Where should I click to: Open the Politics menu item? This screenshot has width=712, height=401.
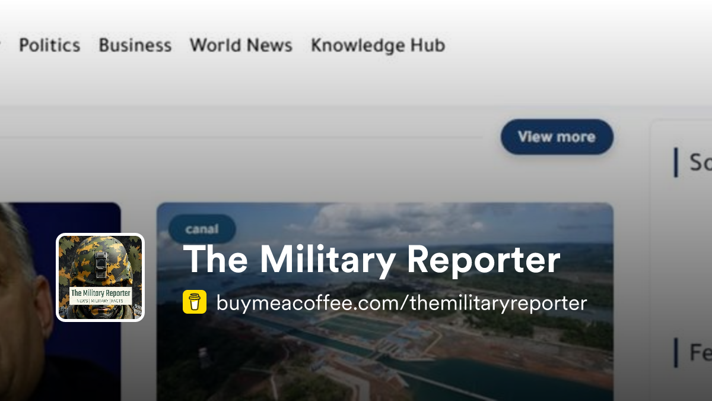click(49, 45)
